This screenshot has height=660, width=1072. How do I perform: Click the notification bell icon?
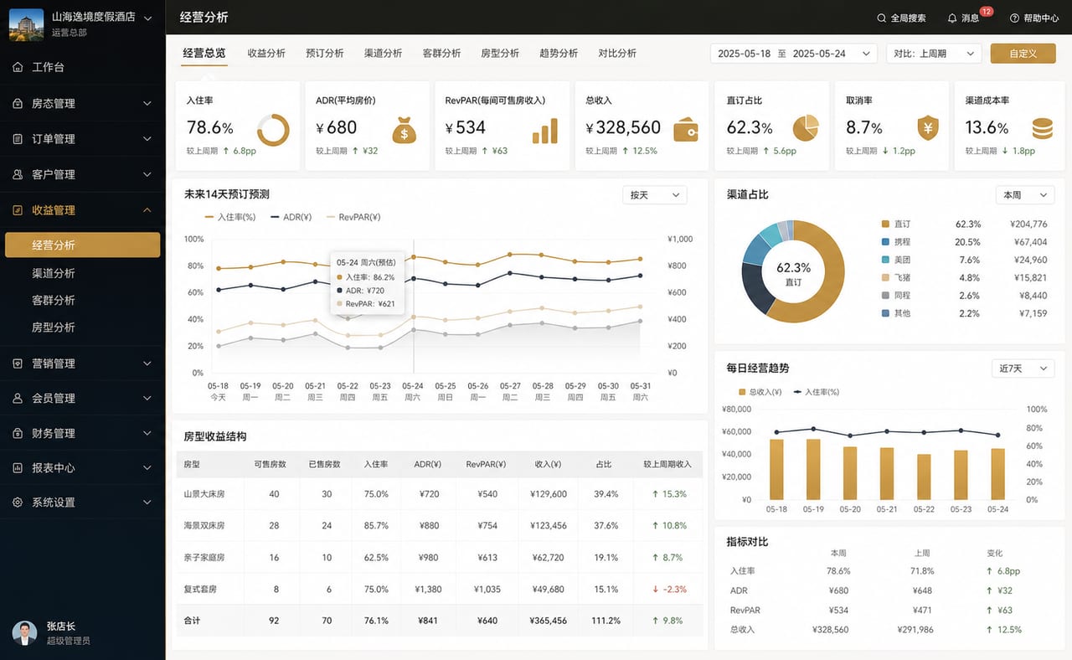952,18
